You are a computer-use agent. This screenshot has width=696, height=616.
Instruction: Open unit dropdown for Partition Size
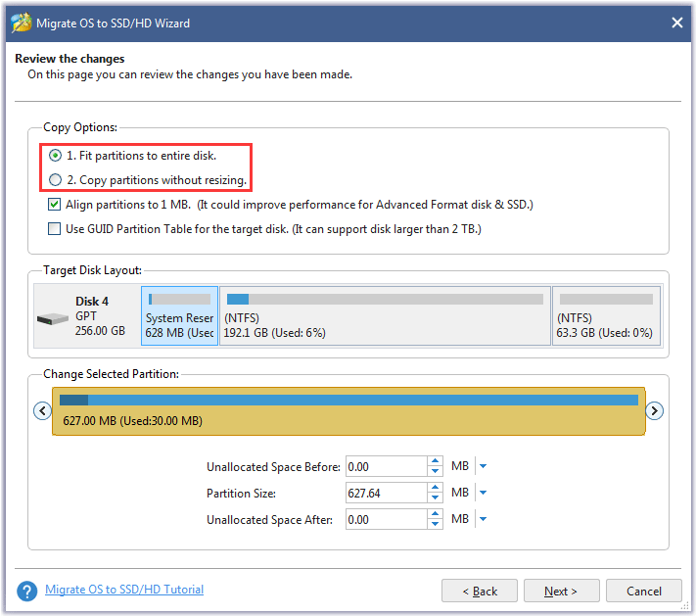point(484,493)
